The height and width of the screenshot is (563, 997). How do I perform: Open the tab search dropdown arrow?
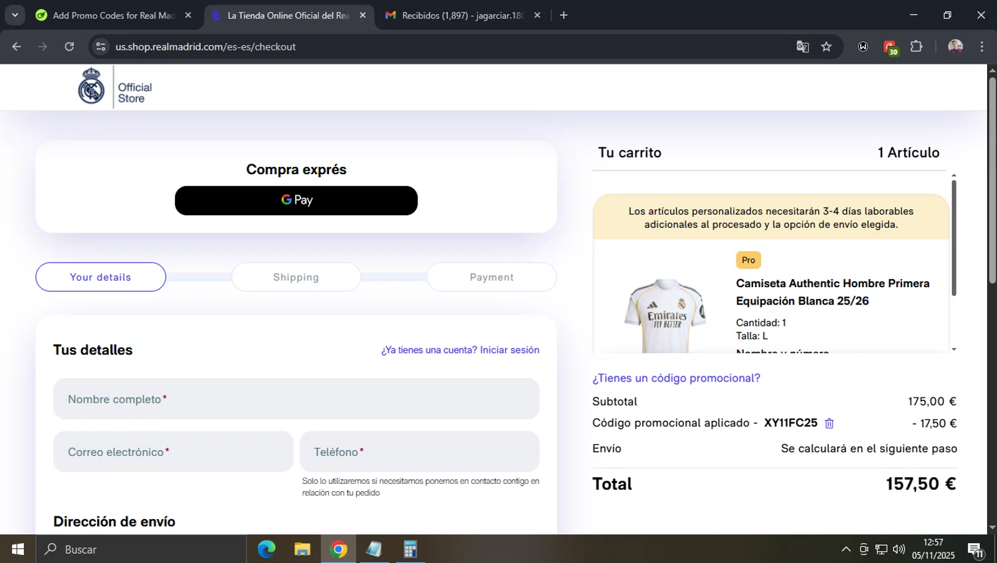(15, 15)
